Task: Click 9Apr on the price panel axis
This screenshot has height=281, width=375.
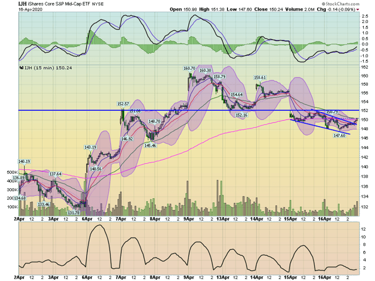Action: [x=189, y=219]
